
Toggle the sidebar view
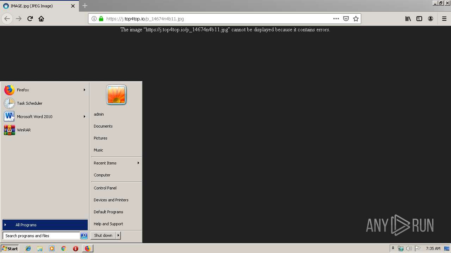pyautogui.click(x=419, y=19)
